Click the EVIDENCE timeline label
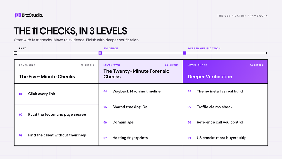 (111, 49)
